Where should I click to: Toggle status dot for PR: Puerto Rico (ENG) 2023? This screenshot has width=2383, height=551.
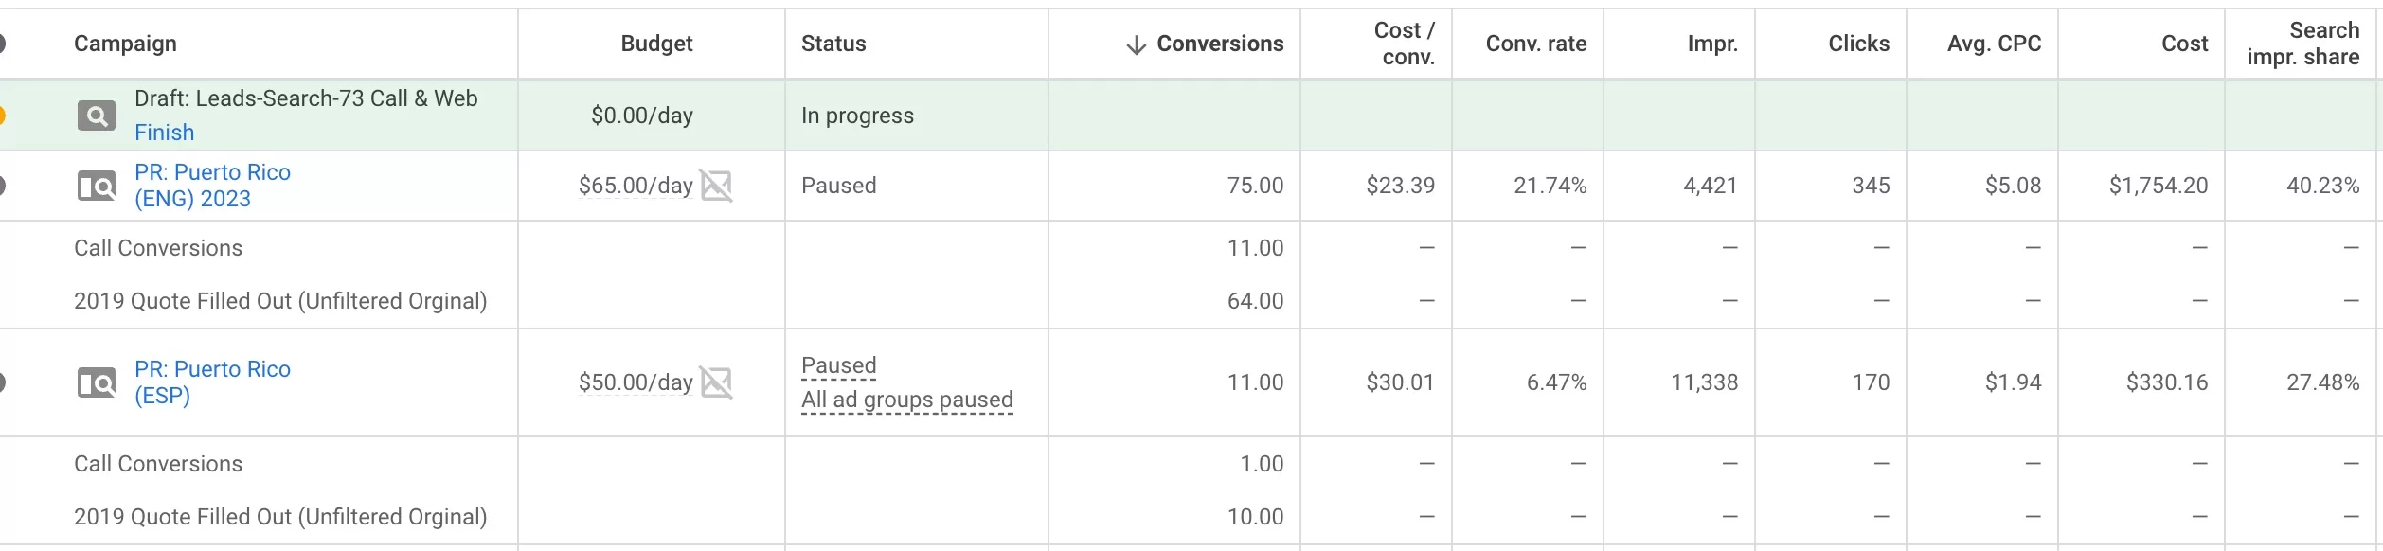click(3, 186)
